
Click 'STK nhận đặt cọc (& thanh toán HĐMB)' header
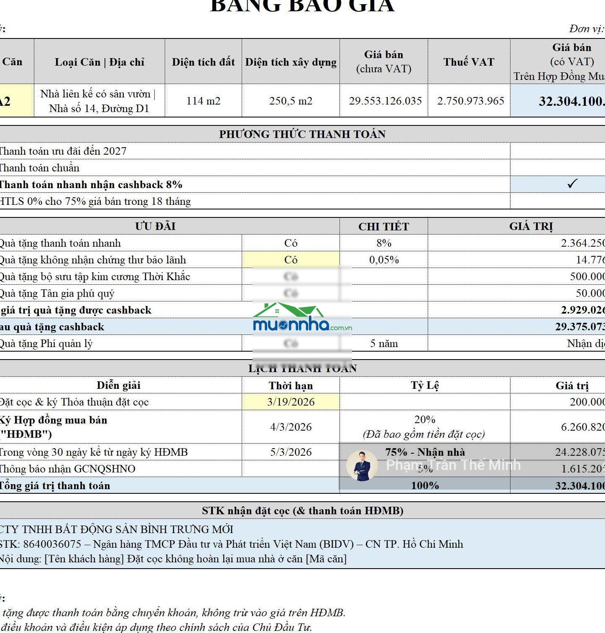click(302, 510)
